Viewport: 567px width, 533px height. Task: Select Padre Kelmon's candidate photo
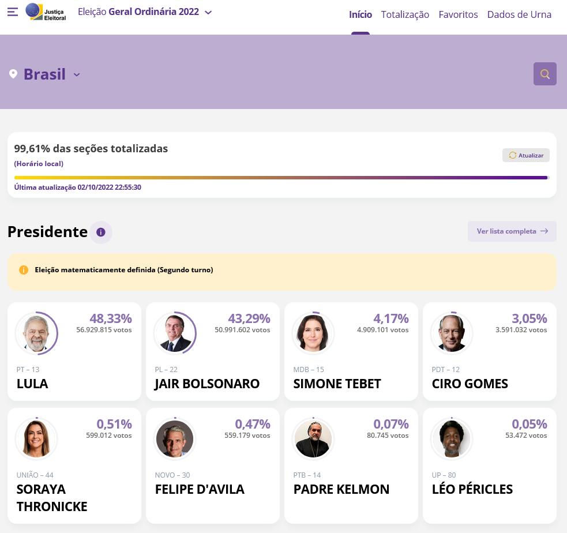(313, 438)
